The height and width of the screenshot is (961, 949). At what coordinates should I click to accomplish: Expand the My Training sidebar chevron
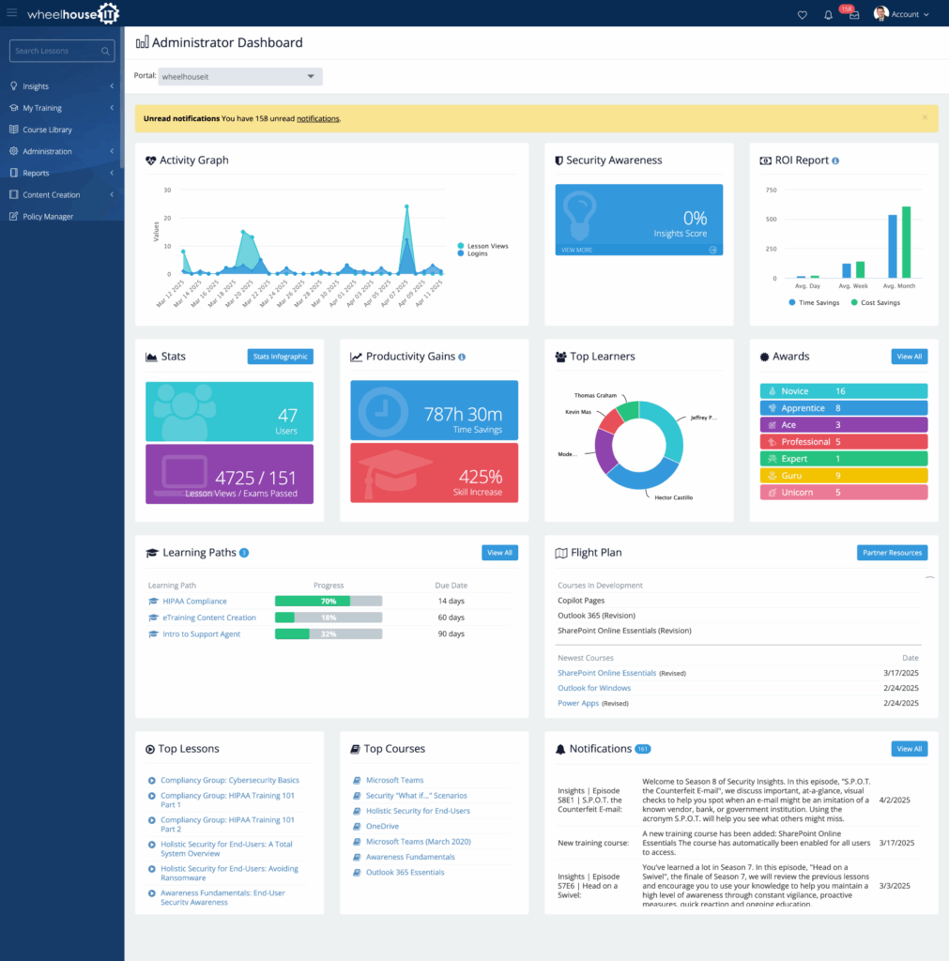(x=112, y=107)
